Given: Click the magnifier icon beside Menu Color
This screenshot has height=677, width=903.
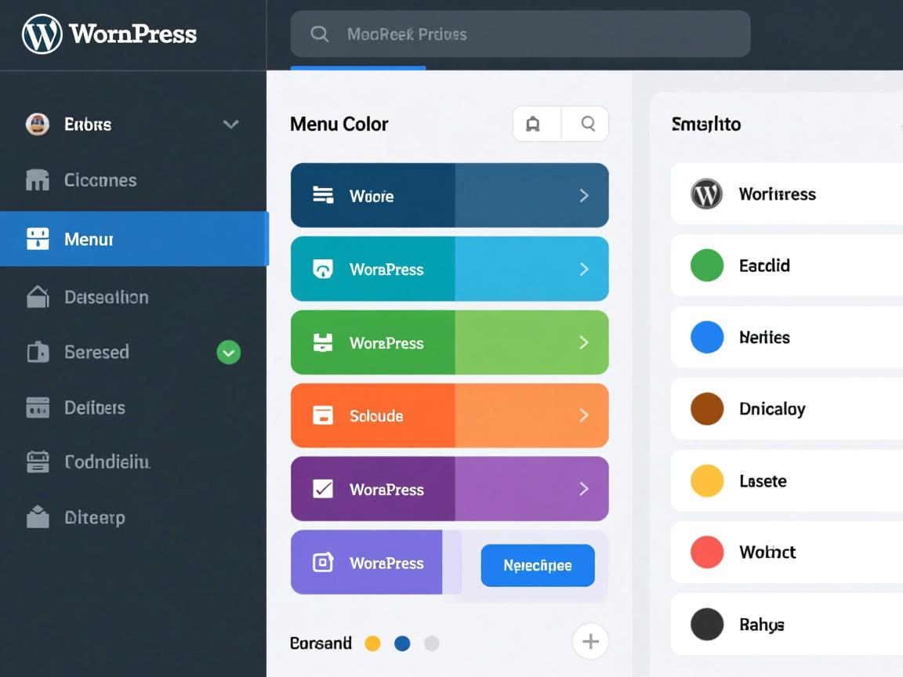Looking at the screenshot, I should point(587,124).
